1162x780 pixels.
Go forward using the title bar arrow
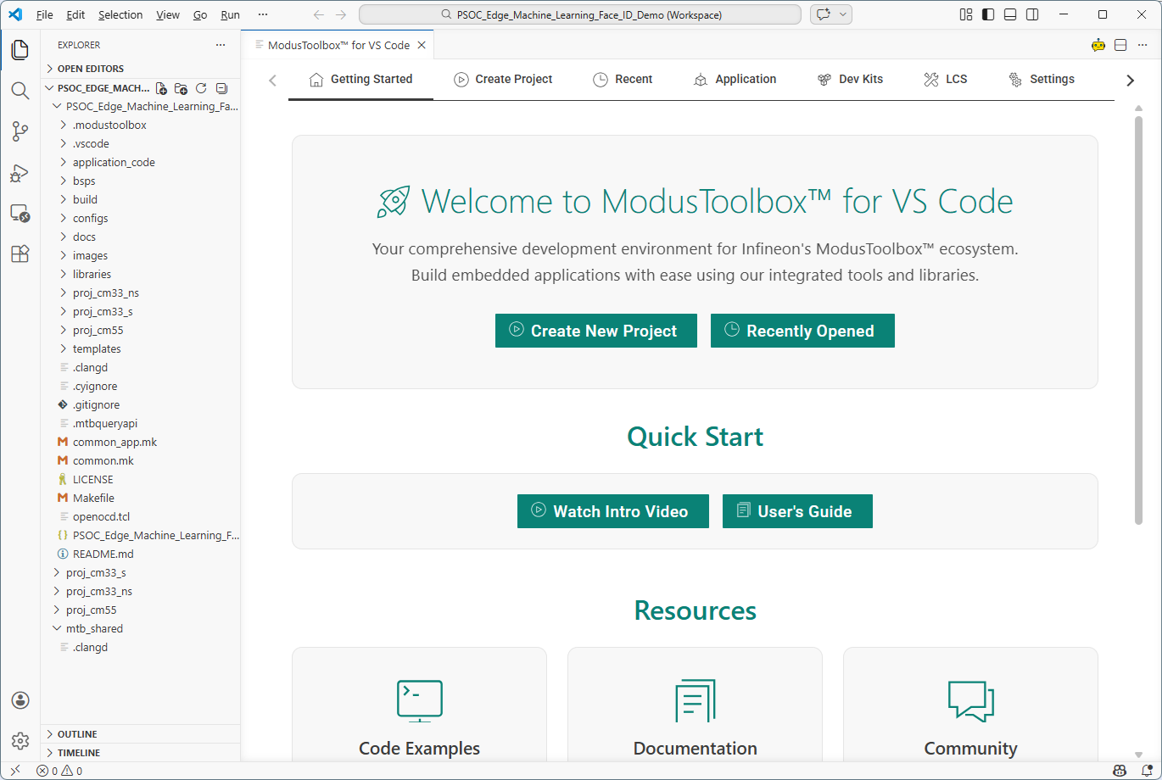coord(341,14)
